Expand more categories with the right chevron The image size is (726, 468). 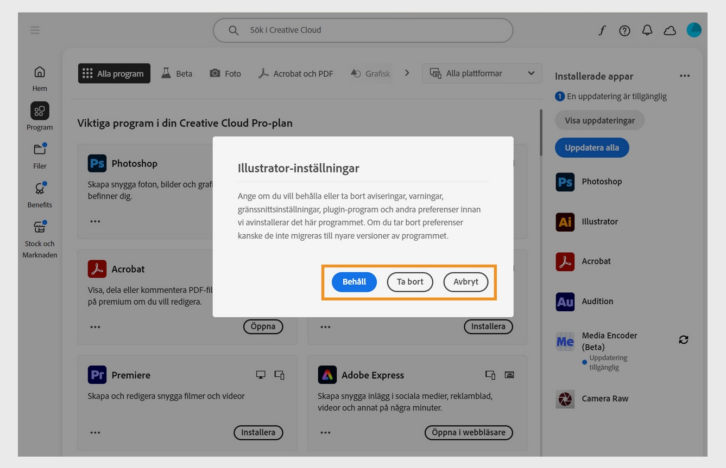407,73
